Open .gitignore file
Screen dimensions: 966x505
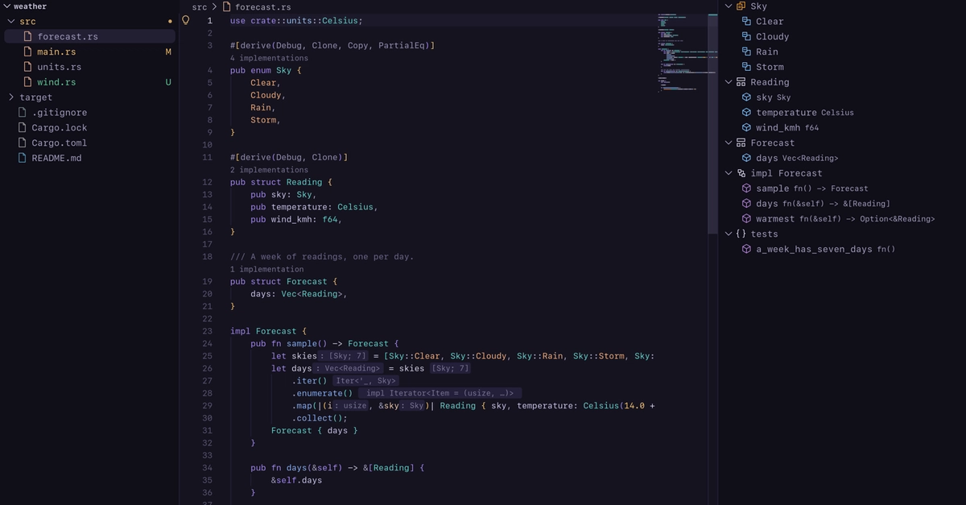[x=59, y=113]
